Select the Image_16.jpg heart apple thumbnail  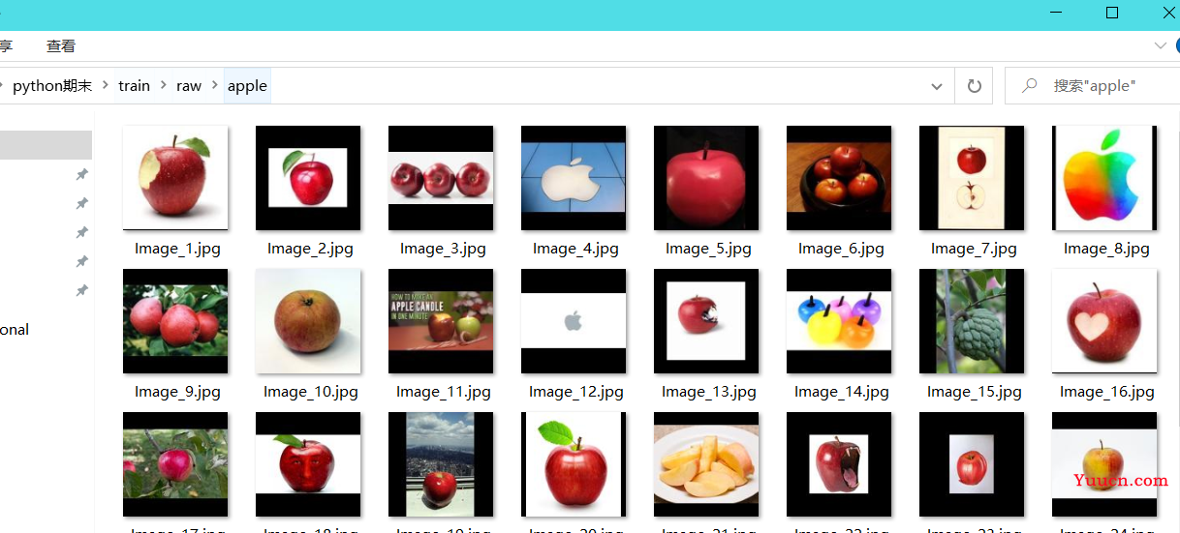1104,321
